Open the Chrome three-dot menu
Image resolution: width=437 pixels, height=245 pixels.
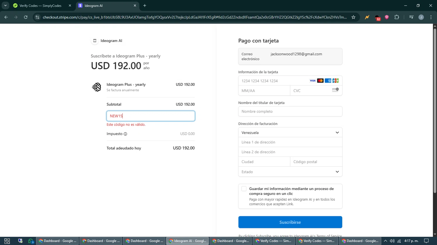[431, 17]
